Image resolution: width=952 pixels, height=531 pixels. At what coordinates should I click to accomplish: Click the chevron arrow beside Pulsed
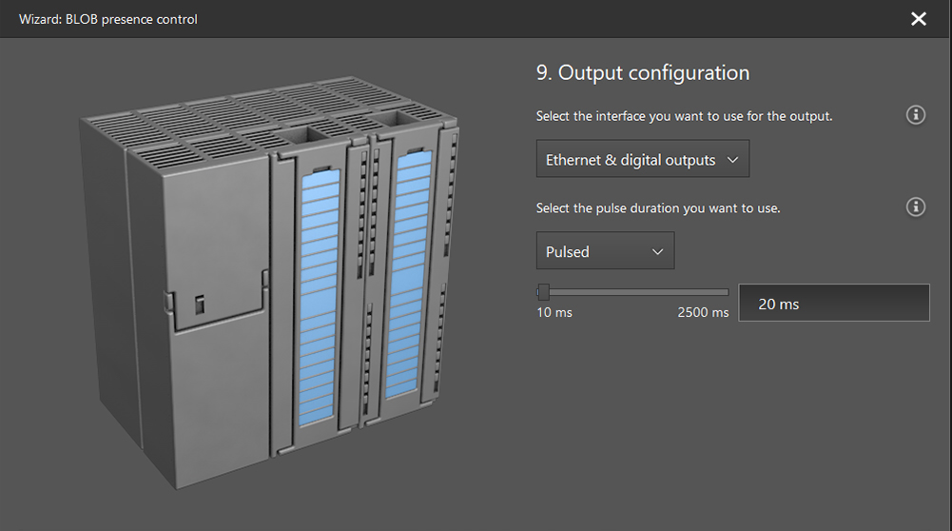pyautogui.click(x=657, y=251)
